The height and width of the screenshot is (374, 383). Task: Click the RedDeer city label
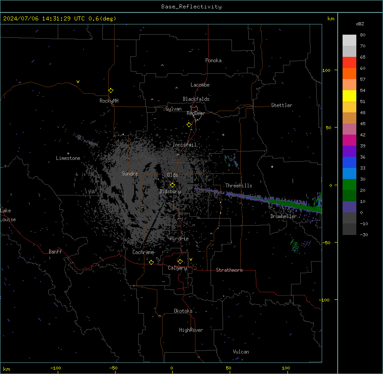pos(195,113)
